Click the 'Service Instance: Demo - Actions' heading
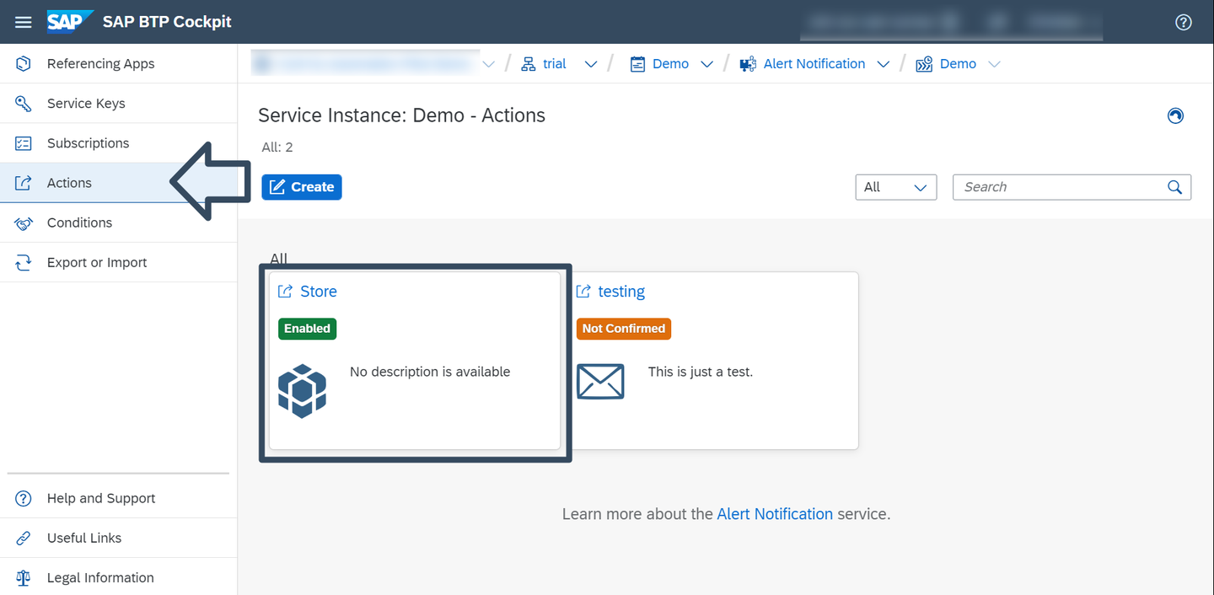 coord(401,115)
